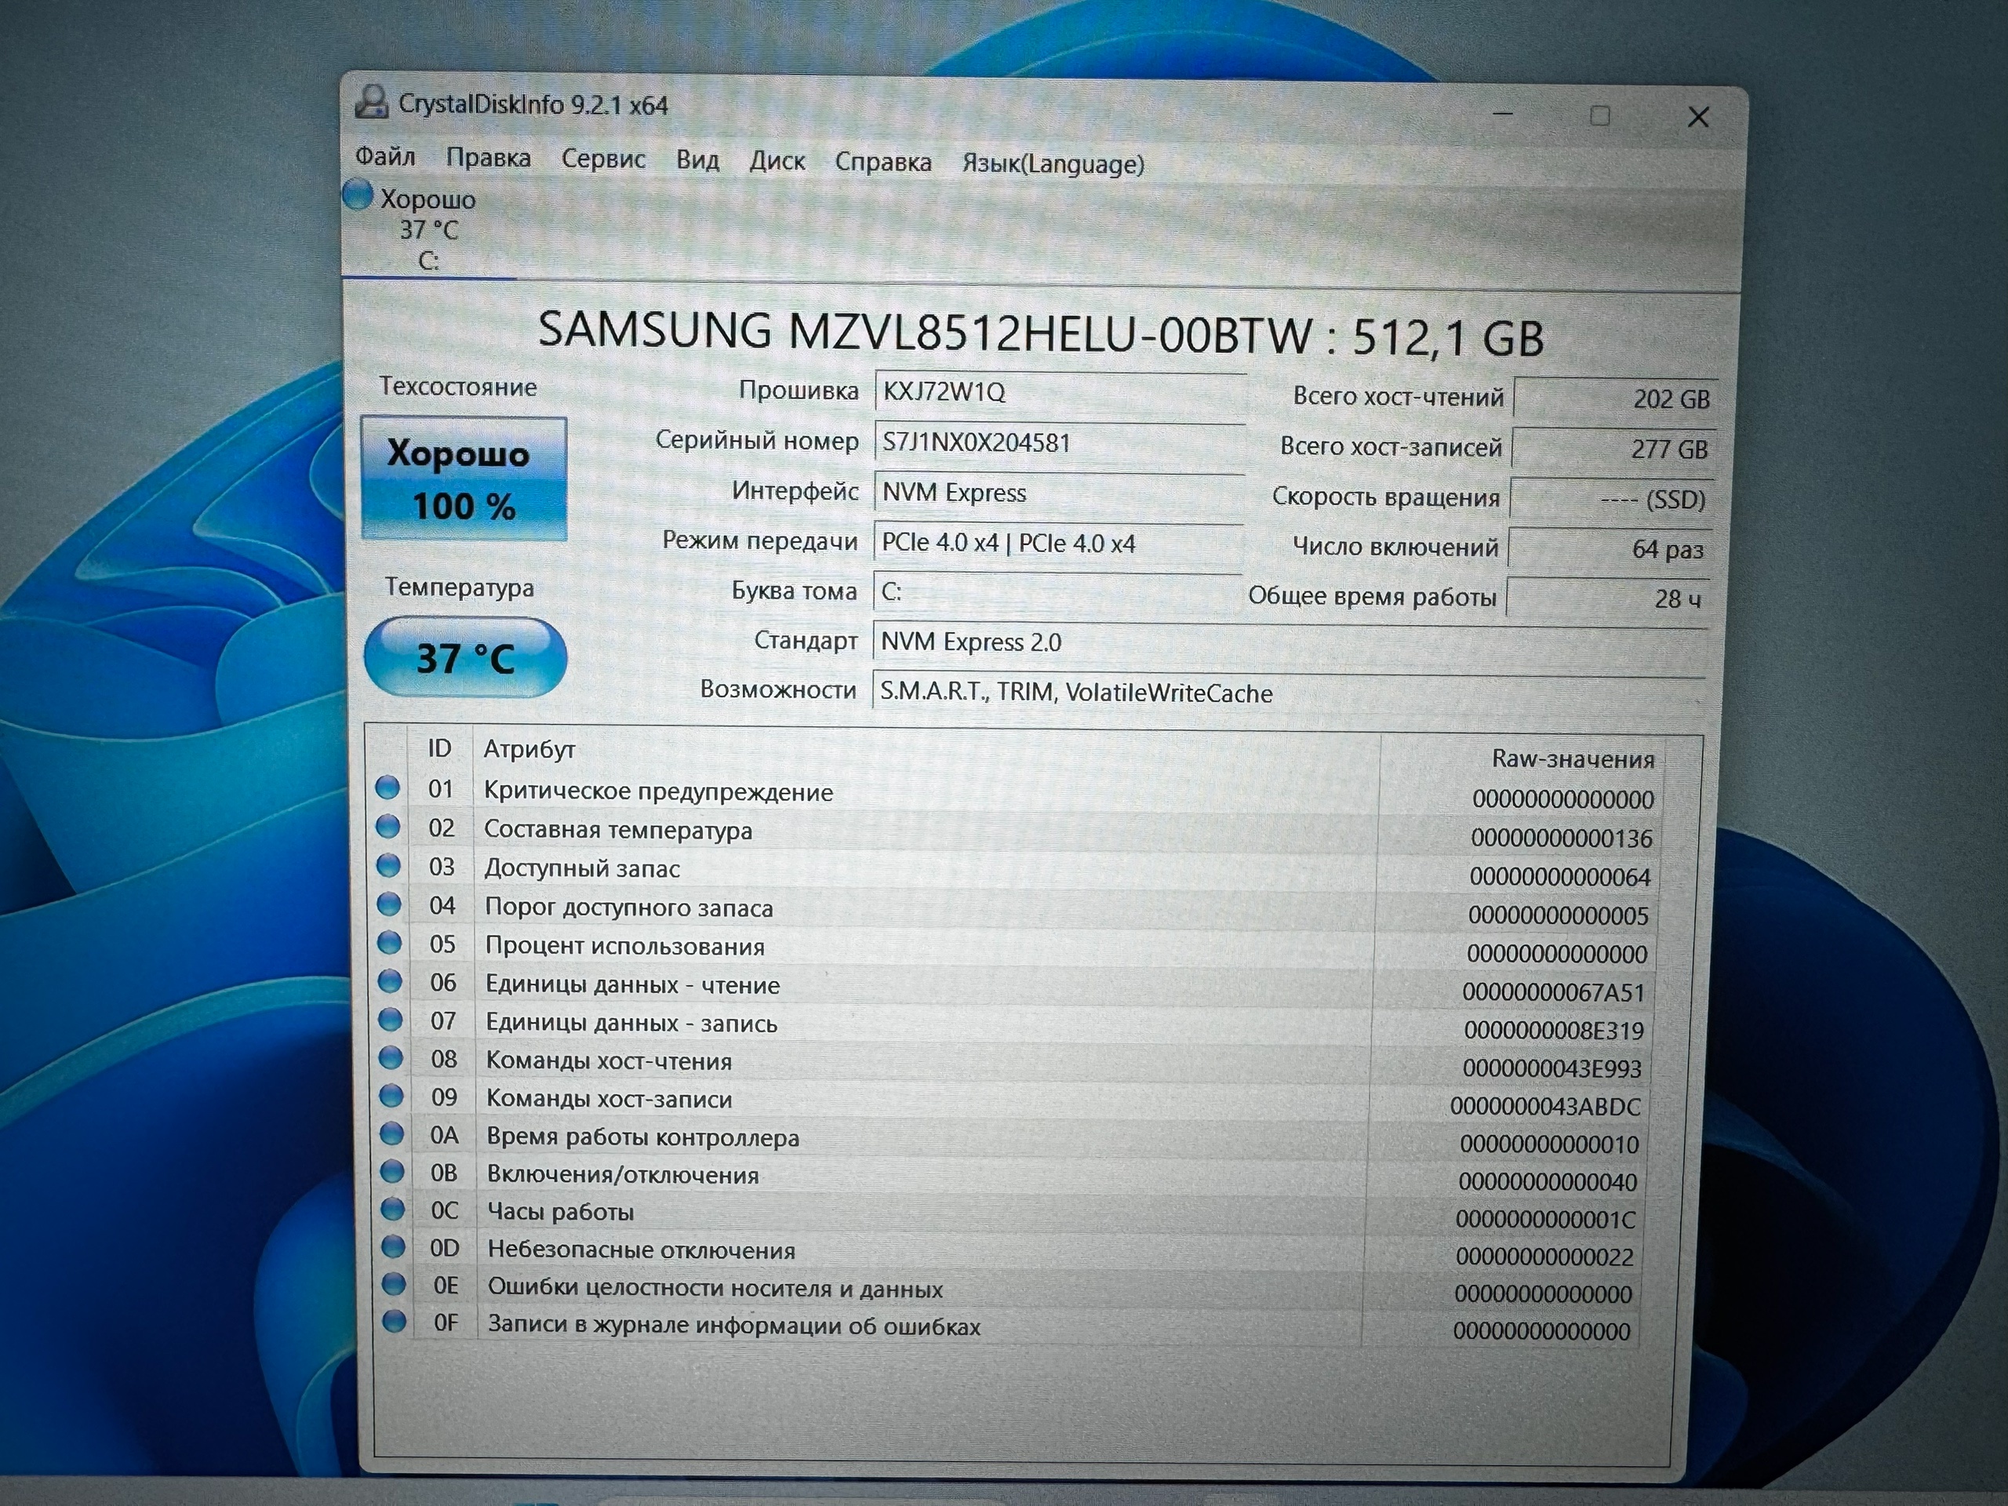Click status orb for Критическое предупреждение row
The width and height of the screenshot is (2008, 1506).
tap(387, 787)
